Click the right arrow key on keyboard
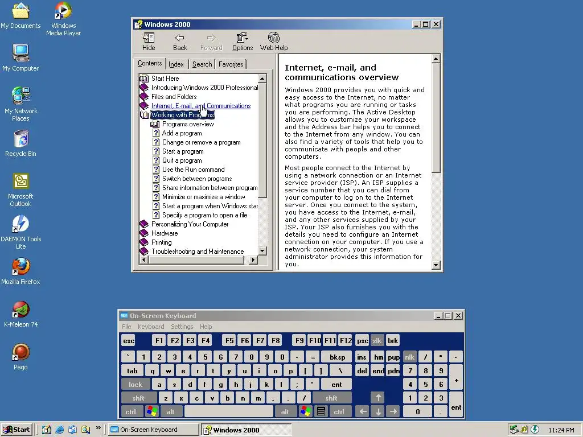 tap(393, 412)
